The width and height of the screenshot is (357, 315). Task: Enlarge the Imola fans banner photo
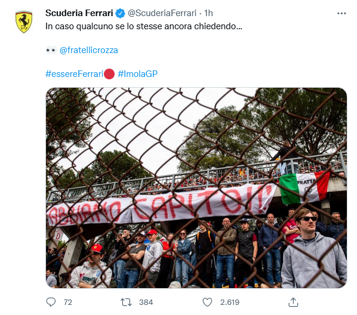pyautogui.click(x=196, y=188)
